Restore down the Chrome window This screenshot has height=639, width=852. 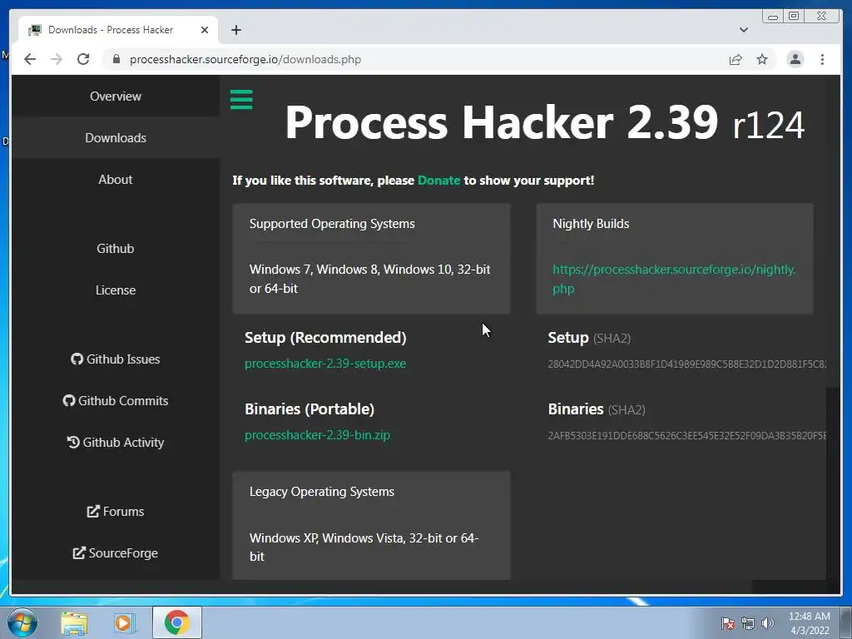(x=794, y=17)
